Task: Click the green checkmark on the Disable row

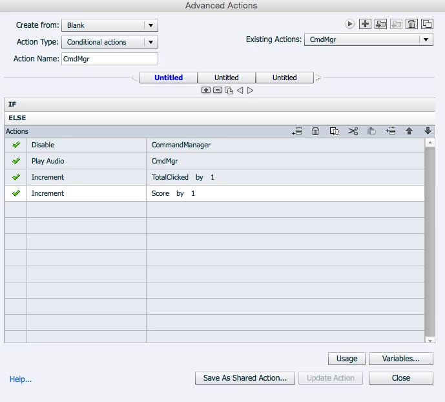Action: [16, 145]
